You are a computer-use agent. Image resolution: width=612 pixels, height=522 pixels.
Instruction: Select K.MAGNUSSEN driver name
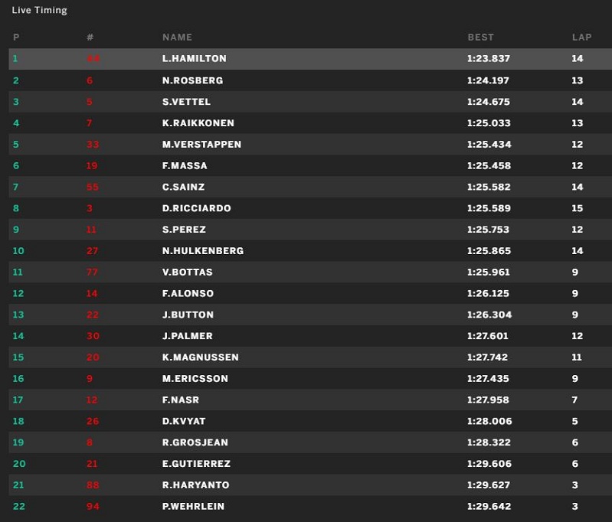coord(200,357)
